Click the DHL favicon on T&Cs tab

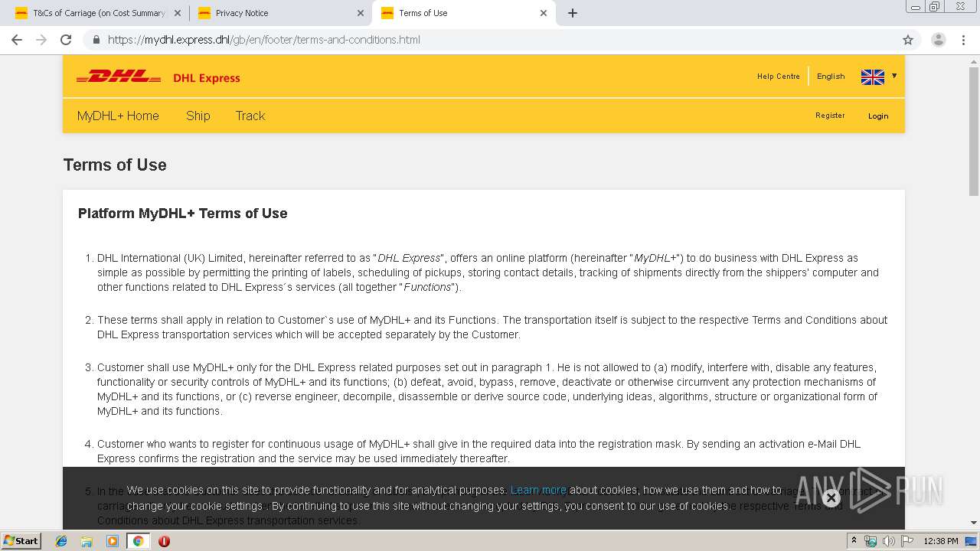click(21, 13)
